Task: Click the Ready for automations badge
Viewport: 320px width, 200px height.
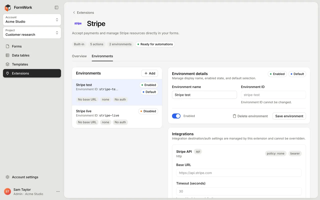Action: (155, 44)
